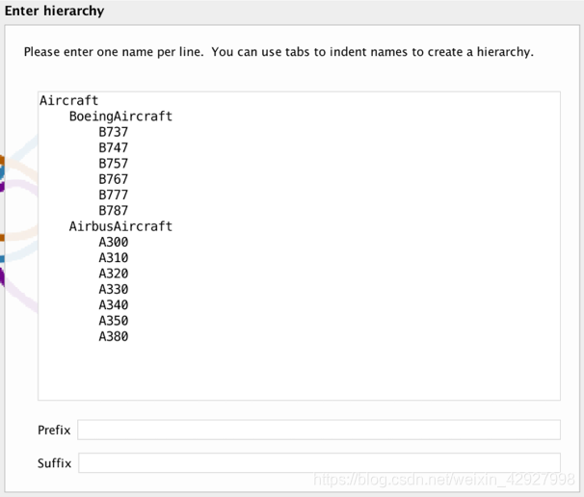Click the A300 entry
This screenshot has width=584, height=497.
tap(113, 242)
